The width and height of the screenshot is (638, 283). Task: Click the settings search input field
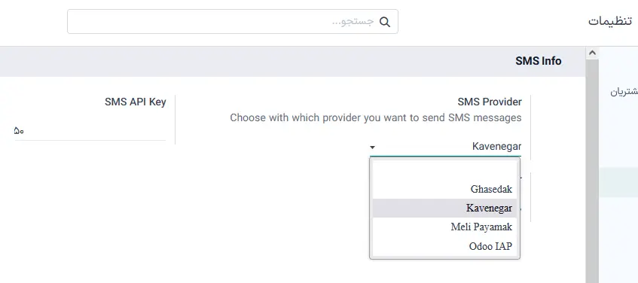(x=232, y=22)
